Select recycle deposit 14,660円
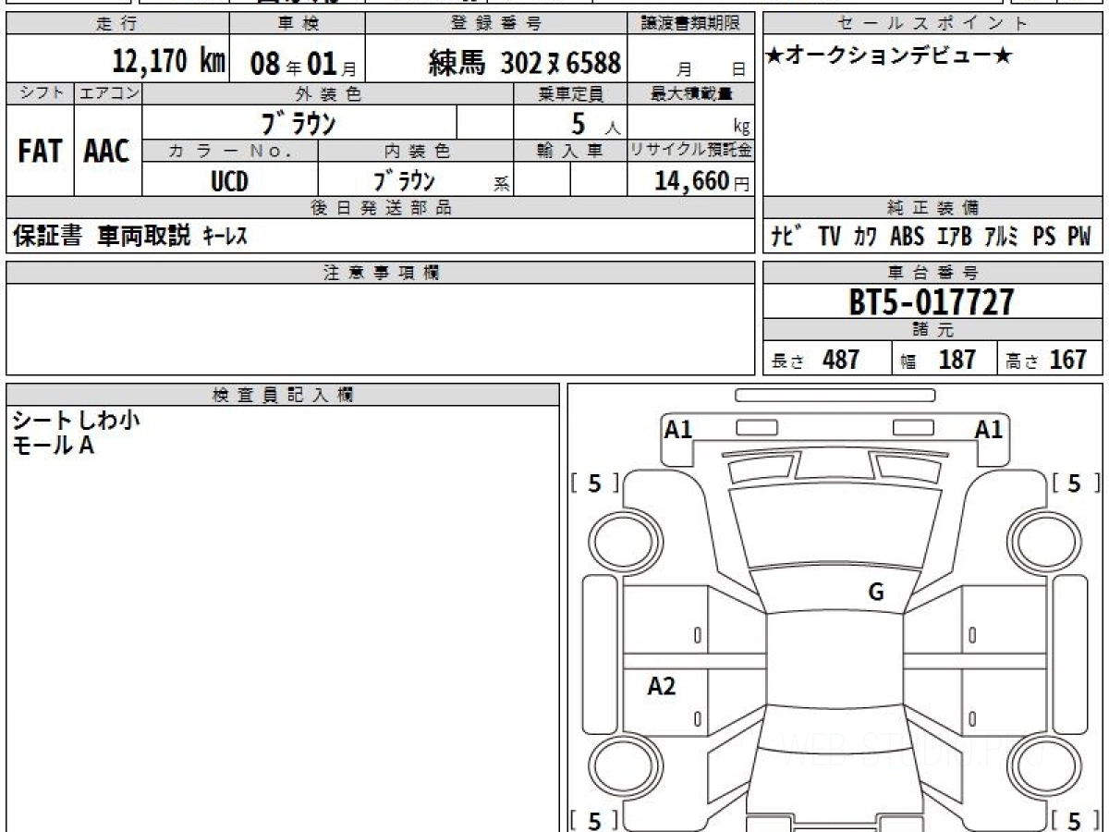This screenshot has height=832, width=1109. click(x=702, y=181)
